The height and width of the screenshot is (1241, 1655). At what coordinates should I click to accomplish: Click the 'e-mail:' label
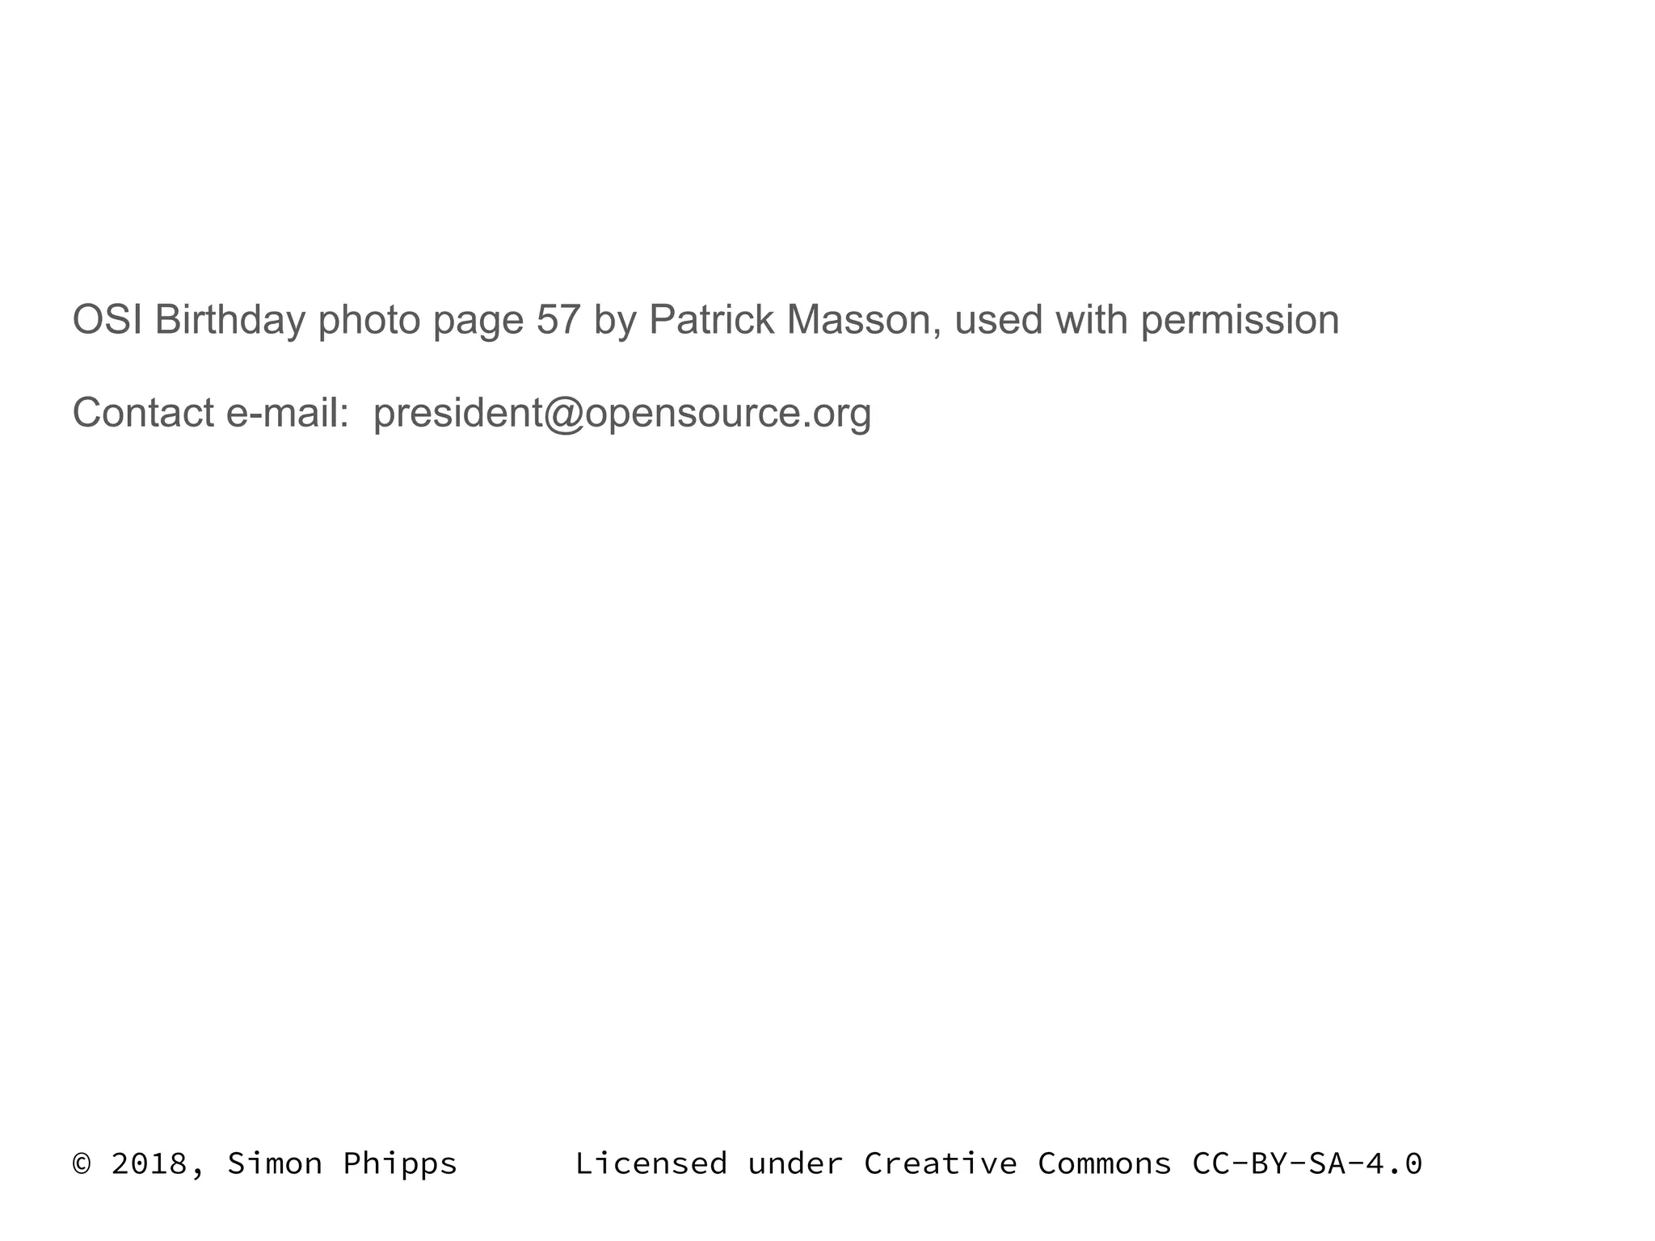(x=288, y=413)
